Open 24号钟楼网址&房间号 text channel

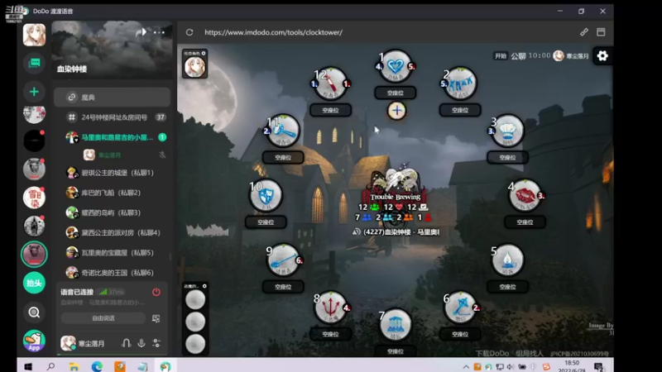click(112, 117)
